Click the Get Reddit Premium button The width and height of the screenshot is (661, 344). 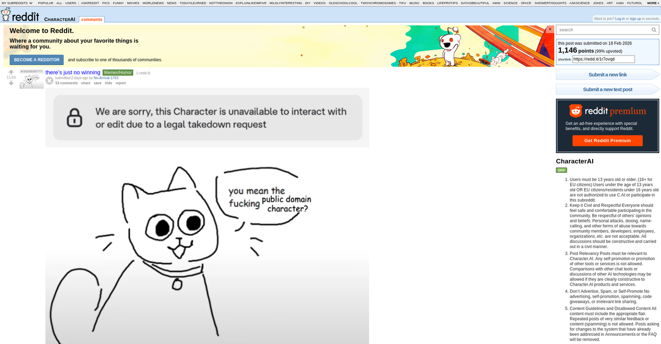click(x=607, y=140)
